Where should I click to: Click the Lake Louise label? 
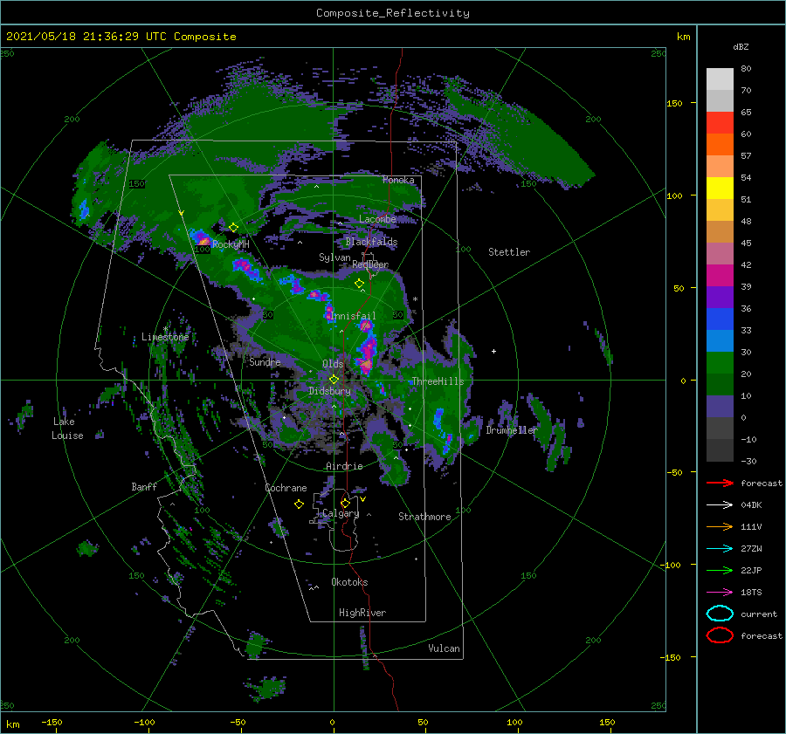67,429
